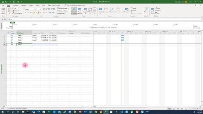
Task: Switch to the Report tab
Action: coord(23,5)
